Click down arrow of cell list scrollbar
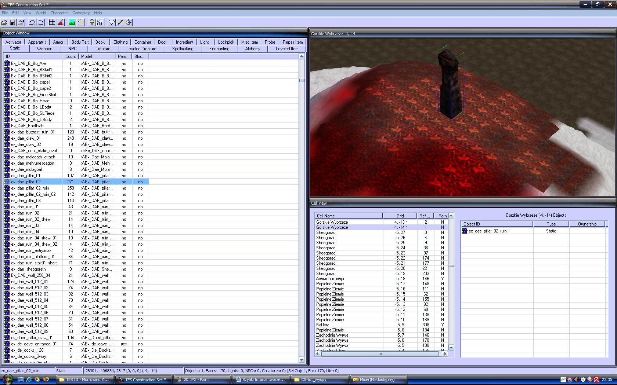Viewport: 617px width, 385px height. [x=451, y=348]
